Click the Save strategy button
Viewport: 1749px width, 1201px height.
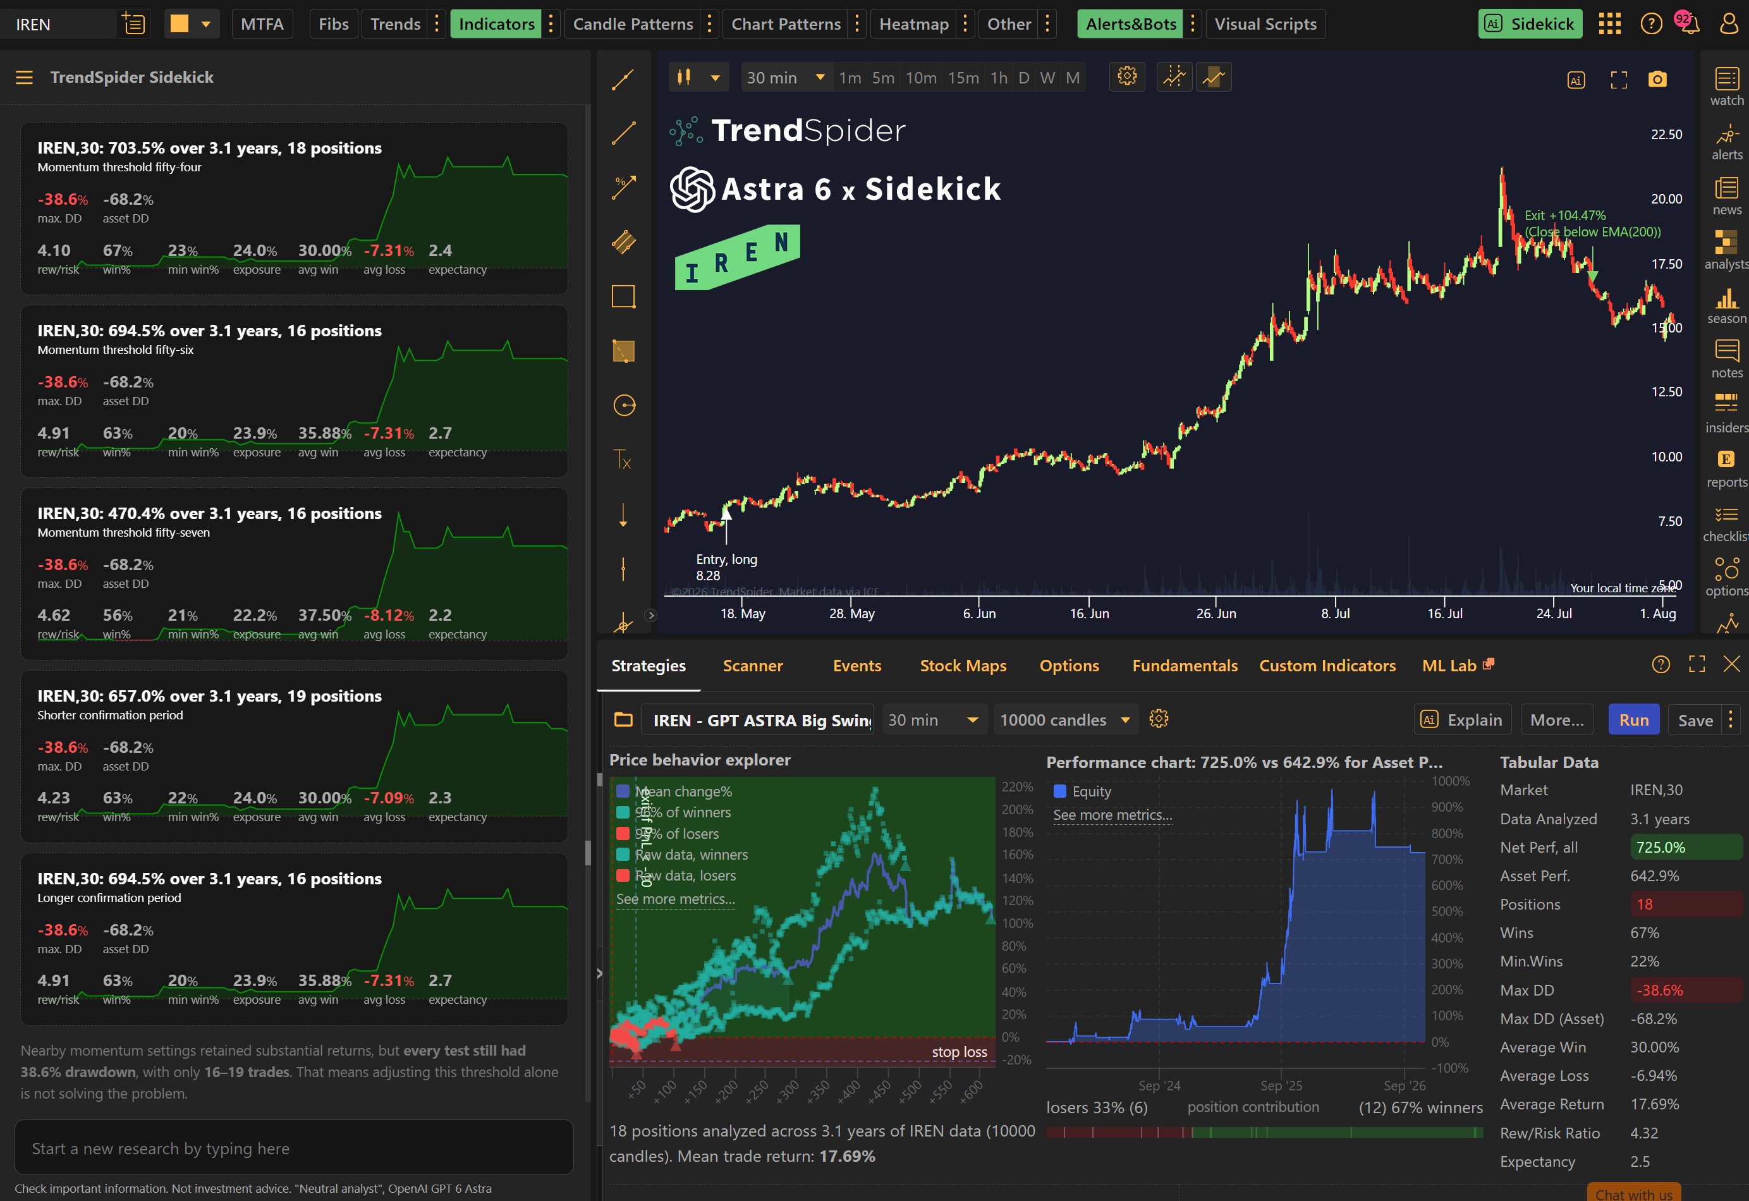click(x=1695, y=720)
